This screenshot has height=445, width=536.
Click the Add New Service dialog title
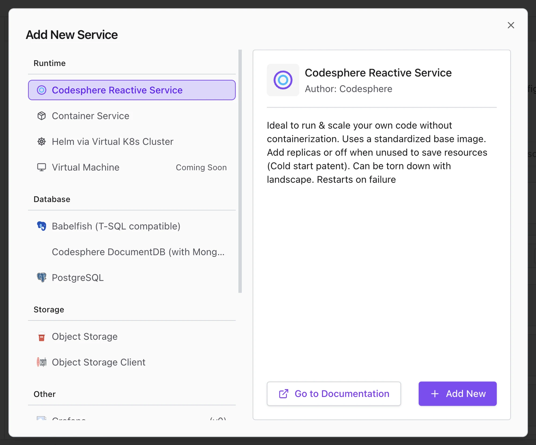(72, 35)
